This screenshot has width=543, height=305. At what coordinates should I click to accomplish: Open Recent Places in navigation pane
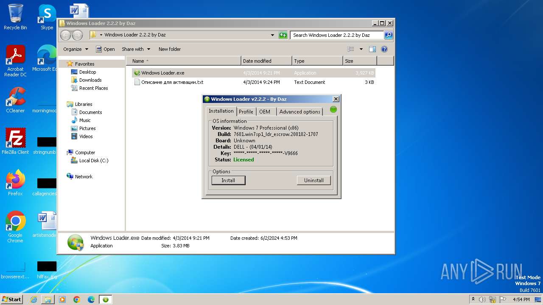click(93, 88)
